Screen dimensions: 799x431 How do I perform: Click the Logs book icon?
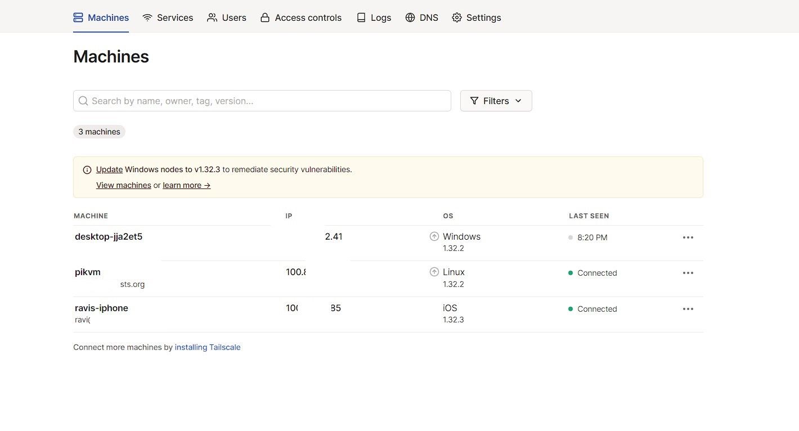(361, 17)
